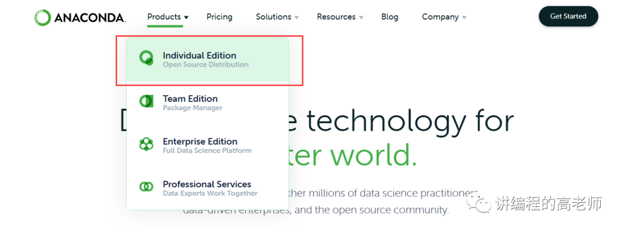The height and width of the screenshot is (231, 622).
Task: Click the Get Started button
Action: (x=568, y=16)
